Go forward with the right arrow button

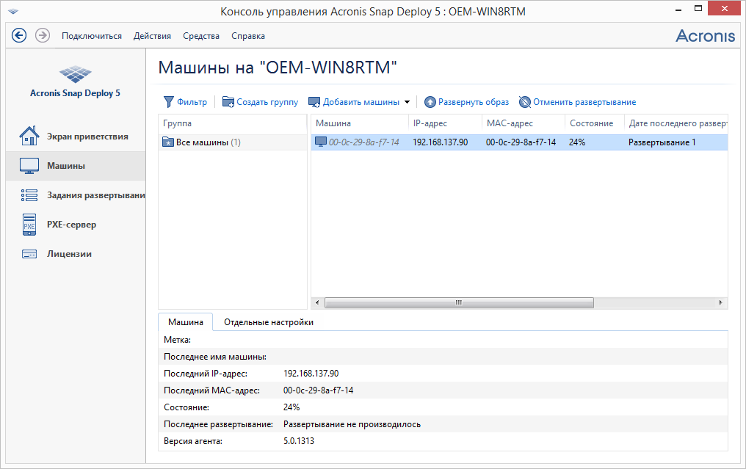pyautogui.click(x=43, y=35)
